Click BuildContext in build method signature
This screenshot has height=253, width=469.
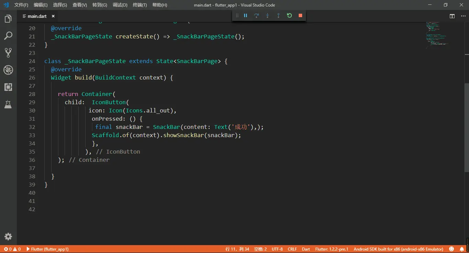click(x=115, y=77)
